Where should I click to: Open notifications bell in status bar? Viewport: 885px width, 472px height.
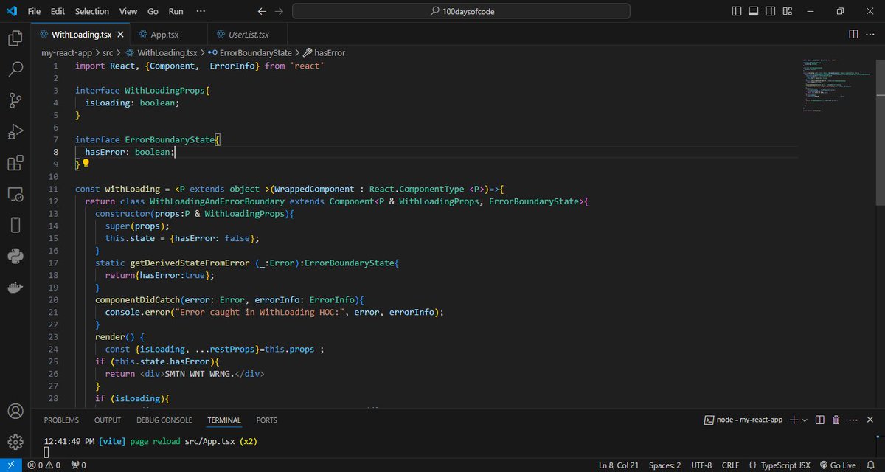pos(872,465)
